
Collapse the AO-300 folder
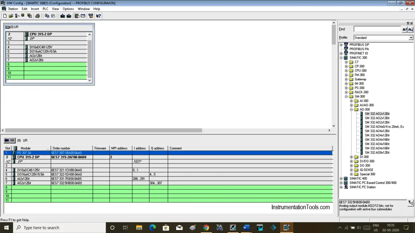[x=352, y=109]
